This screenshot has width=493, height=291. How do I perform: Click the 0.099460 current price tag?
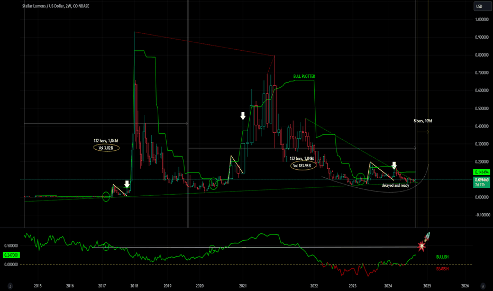pos(481,180)
